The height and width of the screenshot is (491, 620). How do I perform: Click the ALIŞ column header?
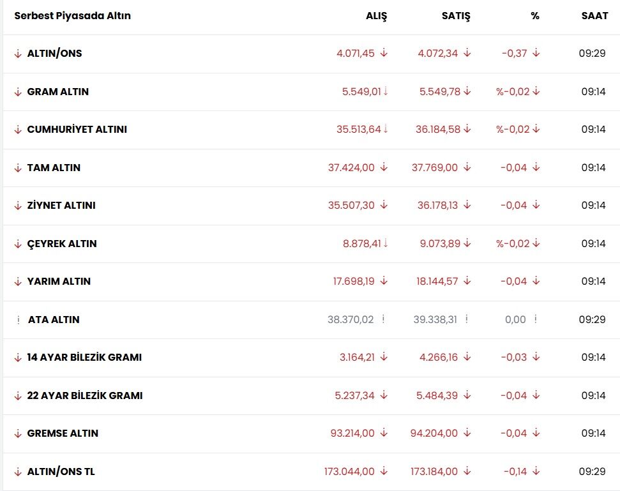point(377,16)
